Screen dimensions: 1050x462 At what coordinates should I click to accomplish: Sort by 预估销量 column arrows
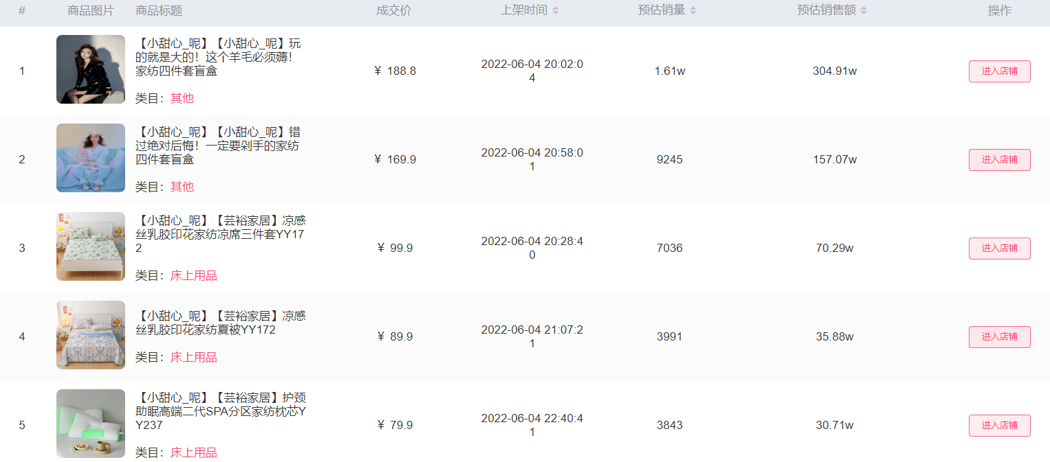click(693, 10)
